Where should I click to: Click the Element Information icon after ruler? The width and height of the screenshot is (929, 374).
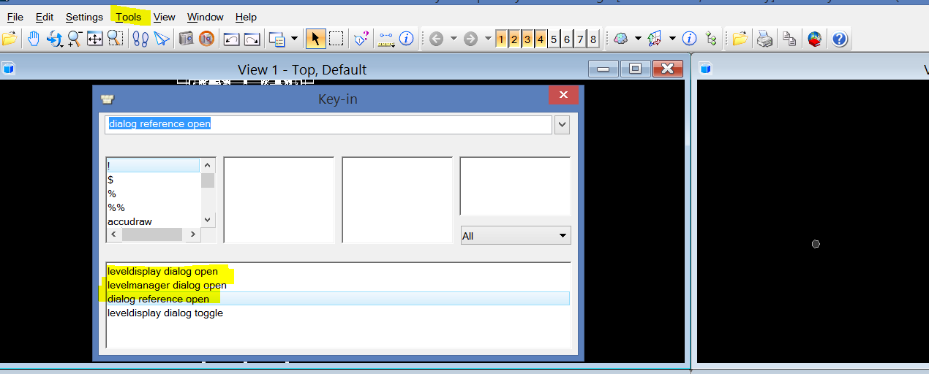click(407, 39)
